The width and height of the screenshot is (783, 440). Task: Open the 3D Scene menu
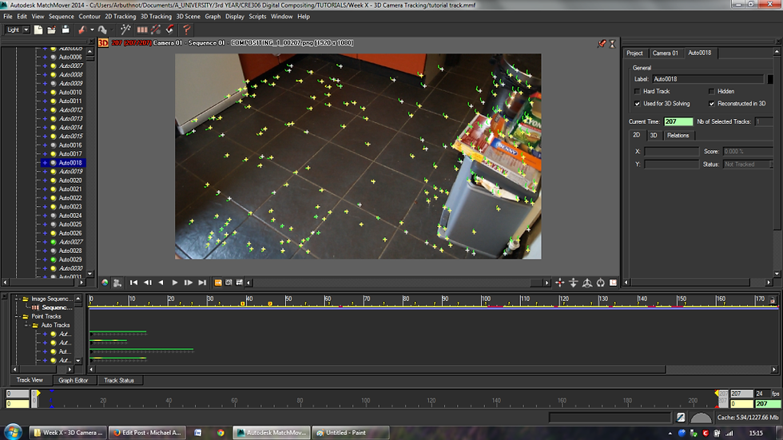pyautogui.click(x=189, y=17)
